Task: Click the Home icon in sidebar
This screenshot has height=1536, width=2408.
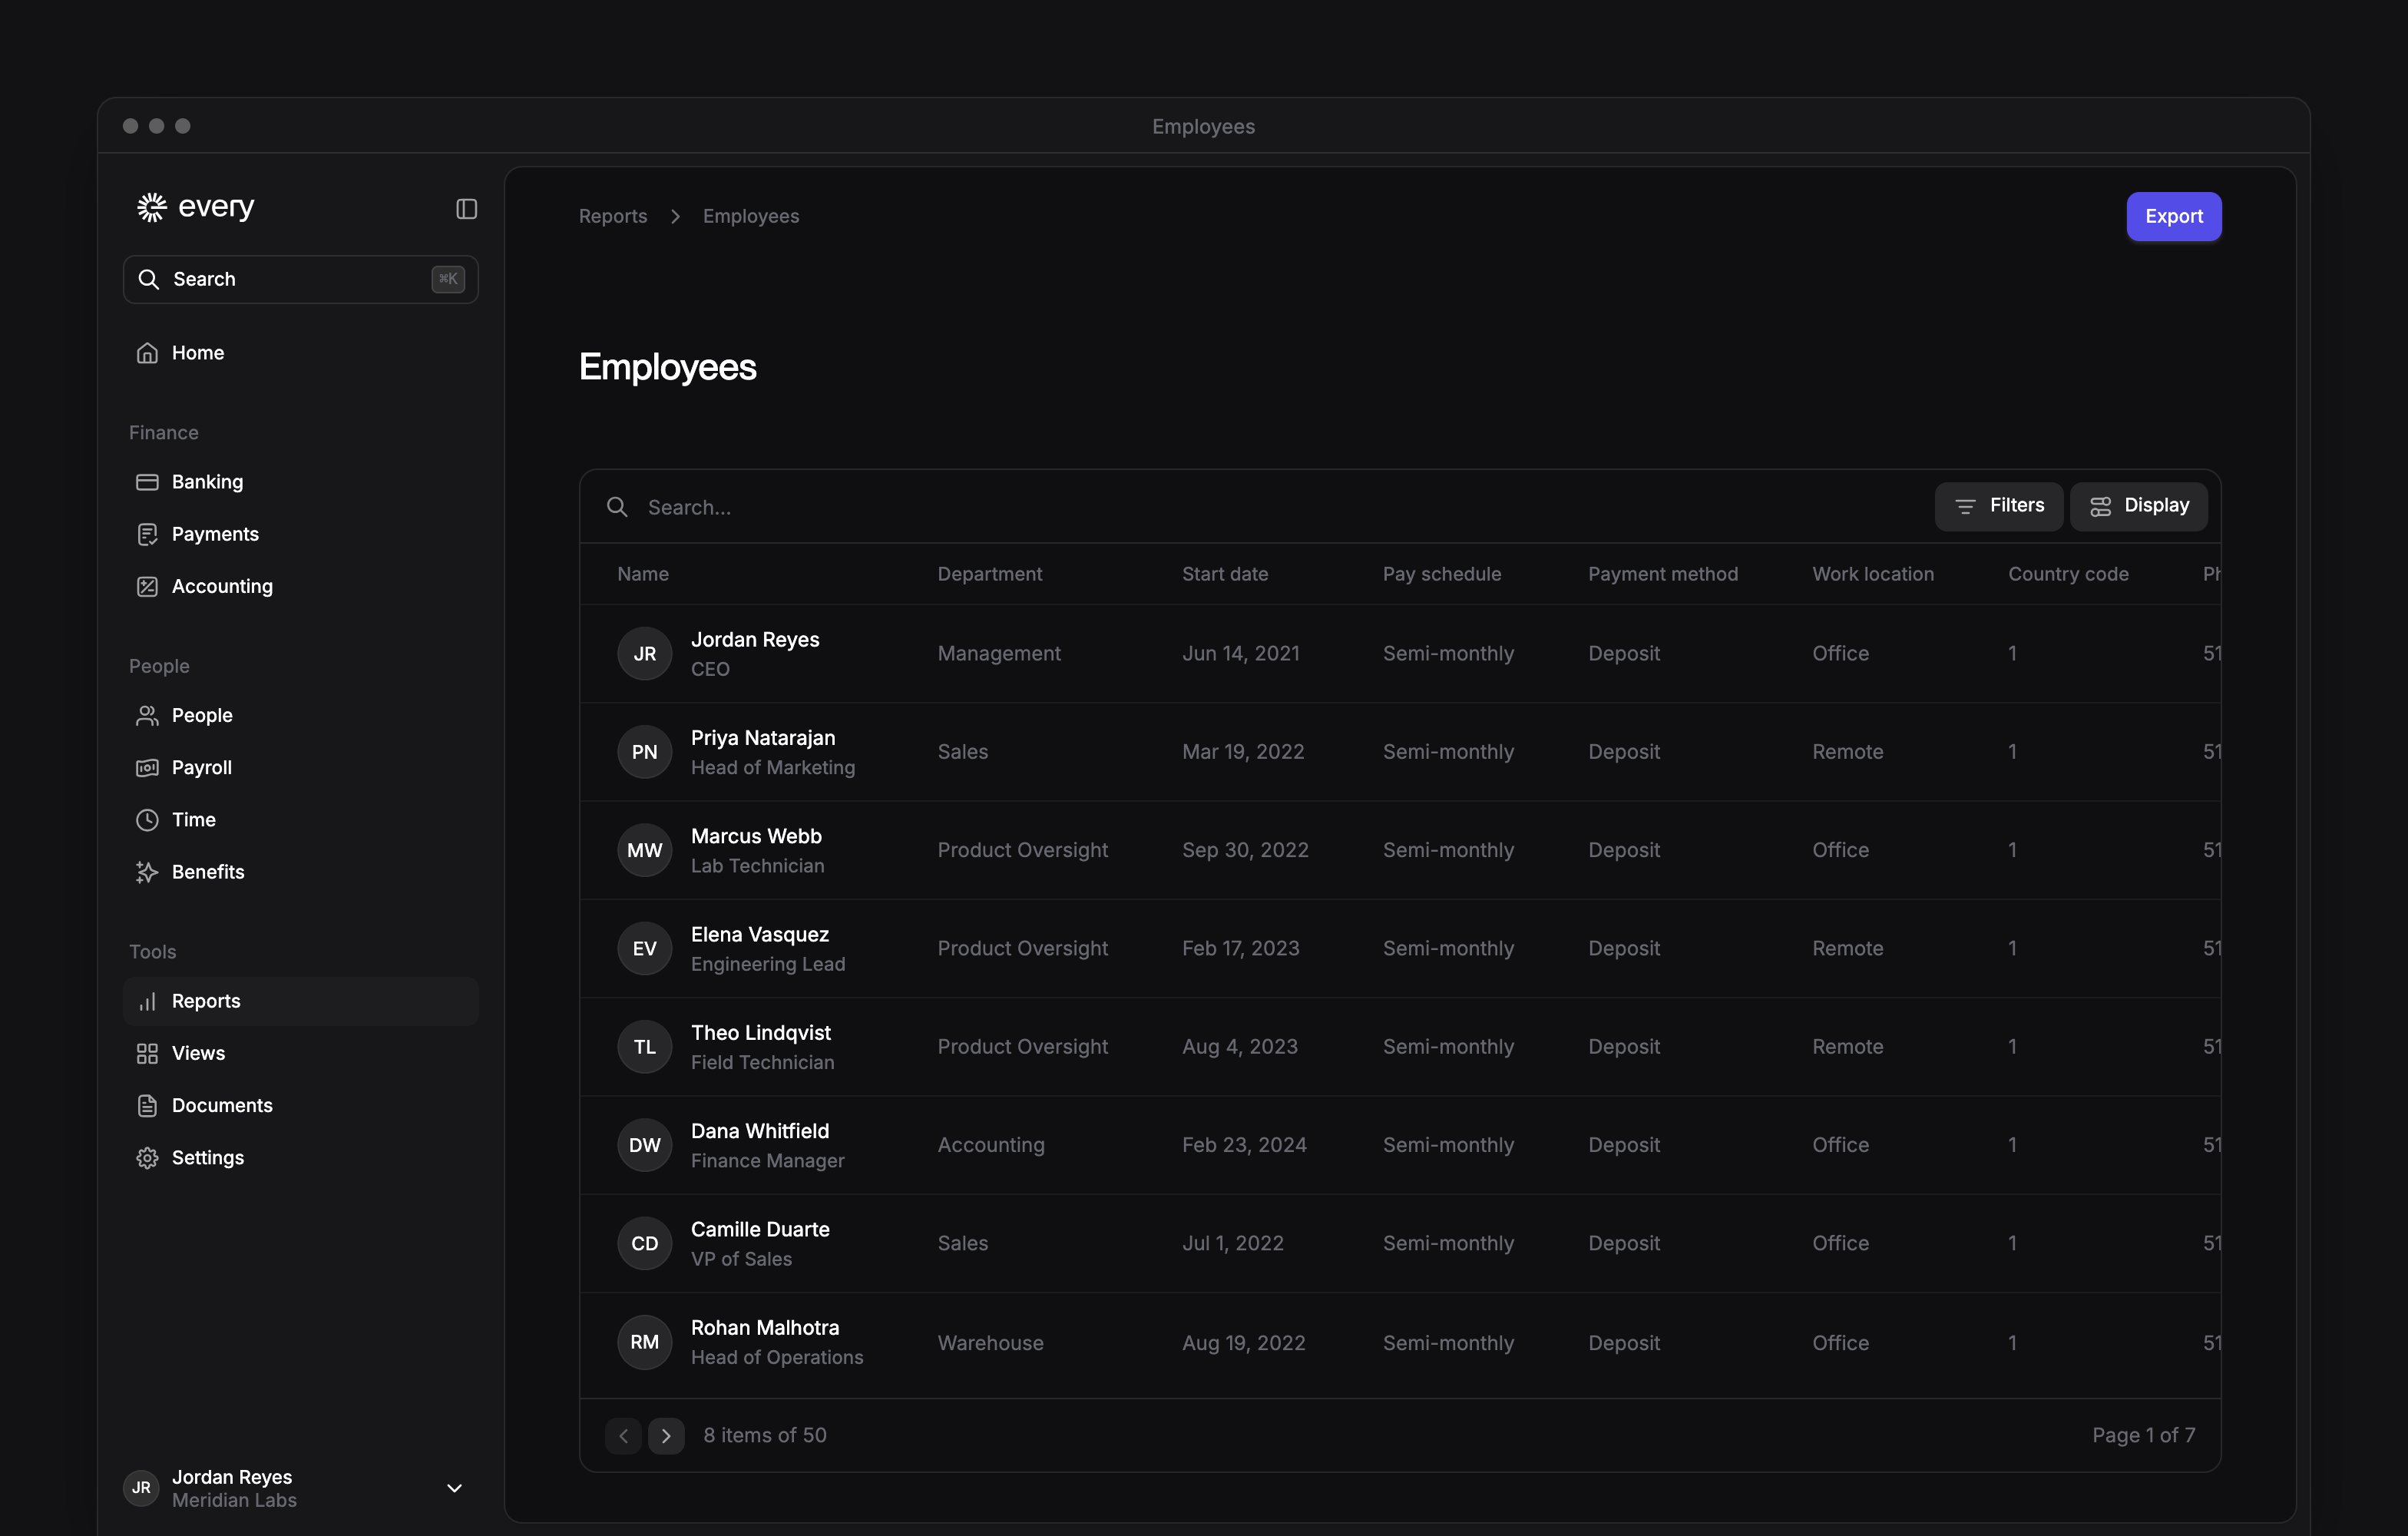Action: (147, 353)
